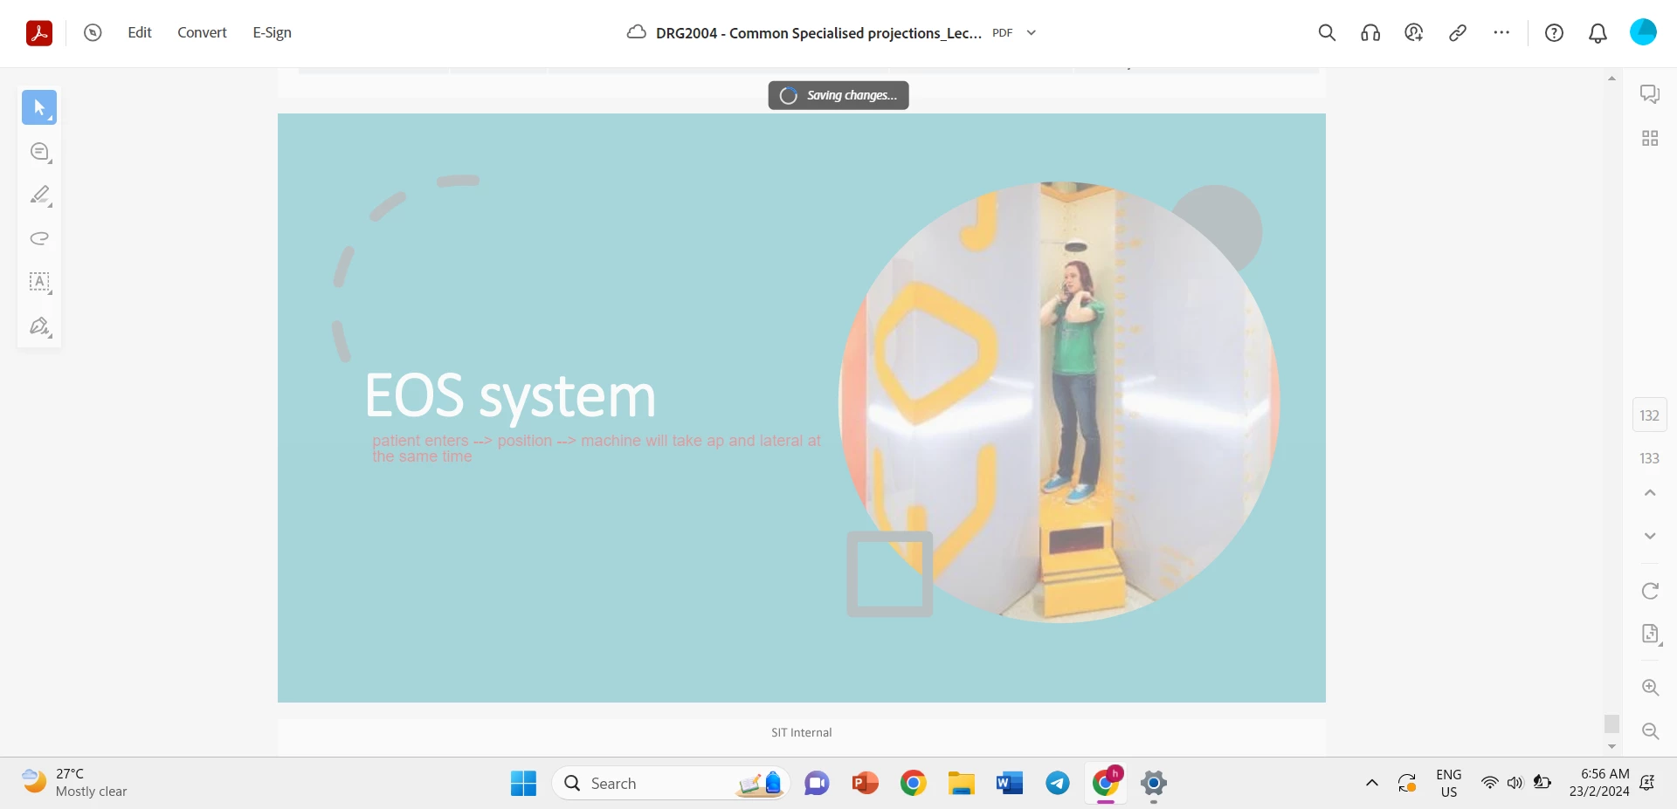Open the volume speaker tray icon

coord(1515,783)
